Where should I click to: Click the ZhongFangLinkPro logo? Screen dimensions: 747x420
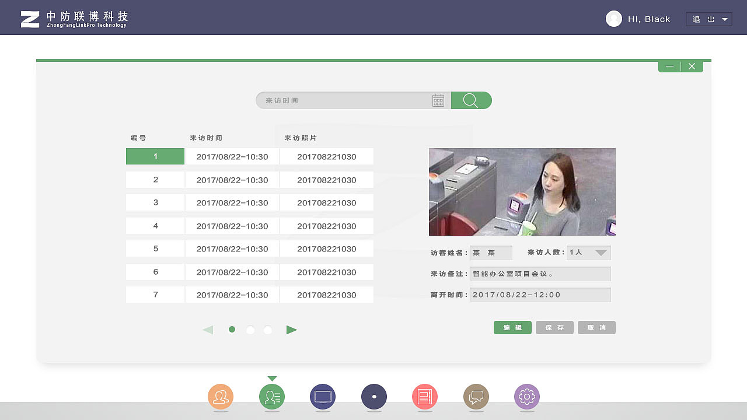click(x=74, y=19)
